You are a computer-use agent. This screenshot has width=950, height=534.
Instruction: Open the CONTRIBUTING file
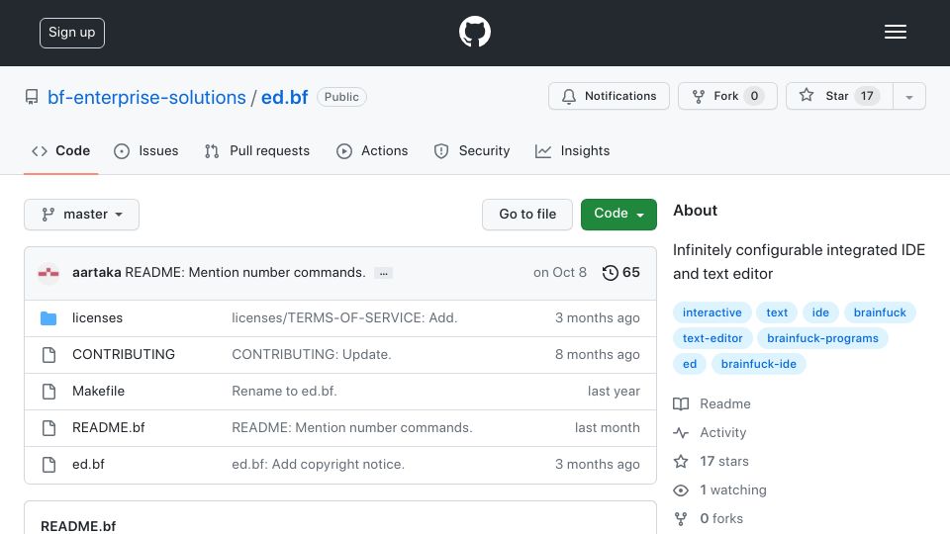(x=124, y=354)
